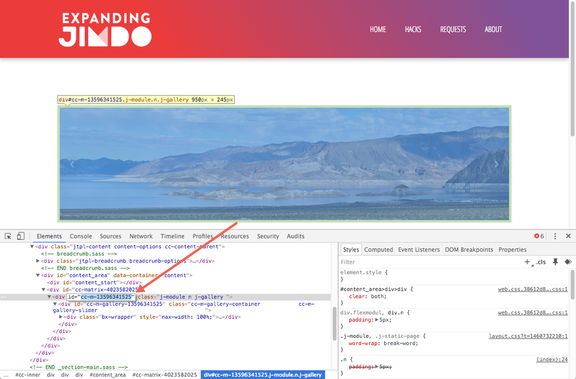Click the next-slide arrow on the gallery image
This screenshot has height=379, width=576.
point(498,164)
